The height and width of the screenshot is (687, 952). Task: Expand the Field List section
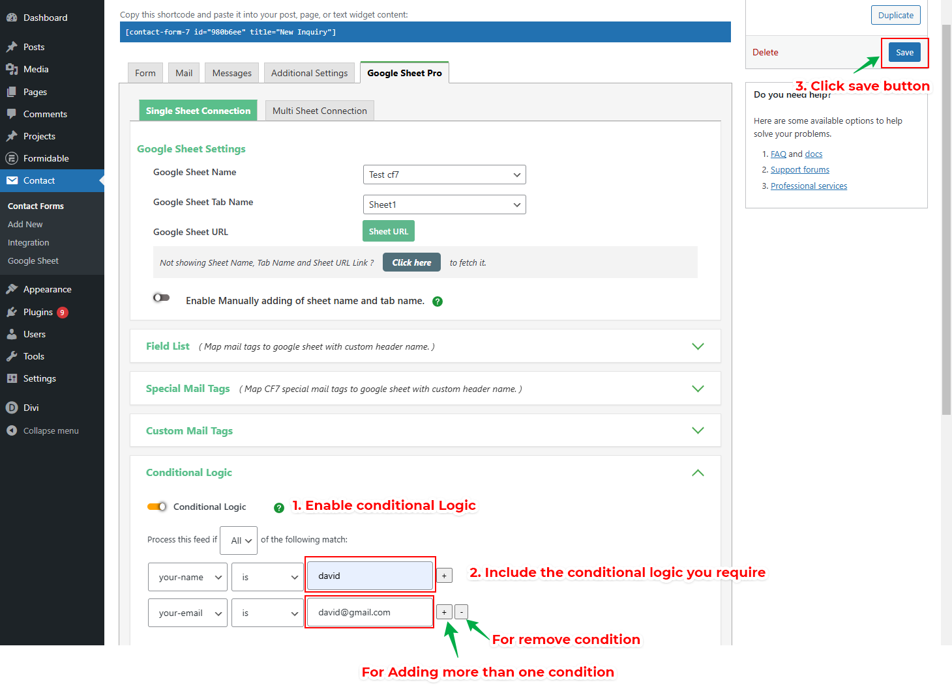(698, 346)
